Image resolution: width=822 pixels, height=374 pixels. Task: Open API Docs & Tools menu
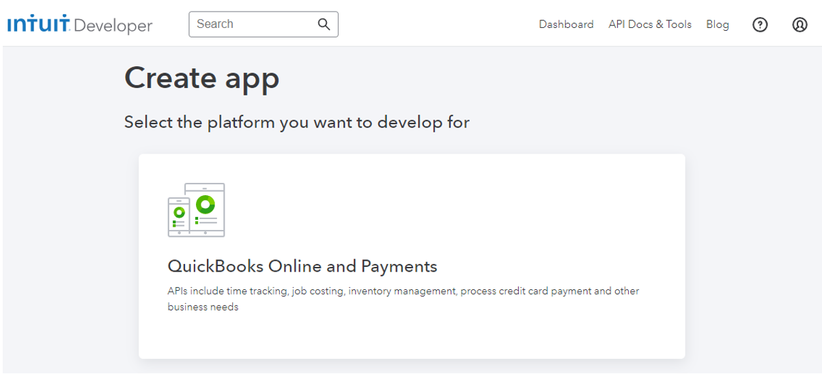(649, 25)
